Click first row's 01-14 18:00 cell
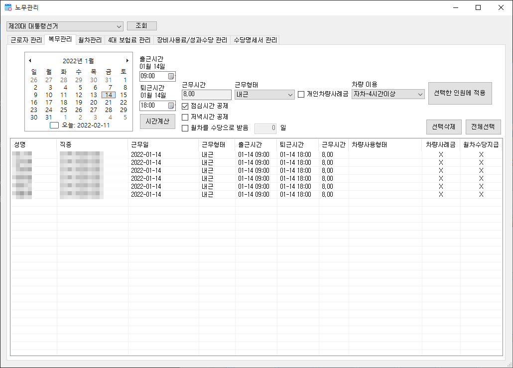513x368 pixels. tap(295, 155)
